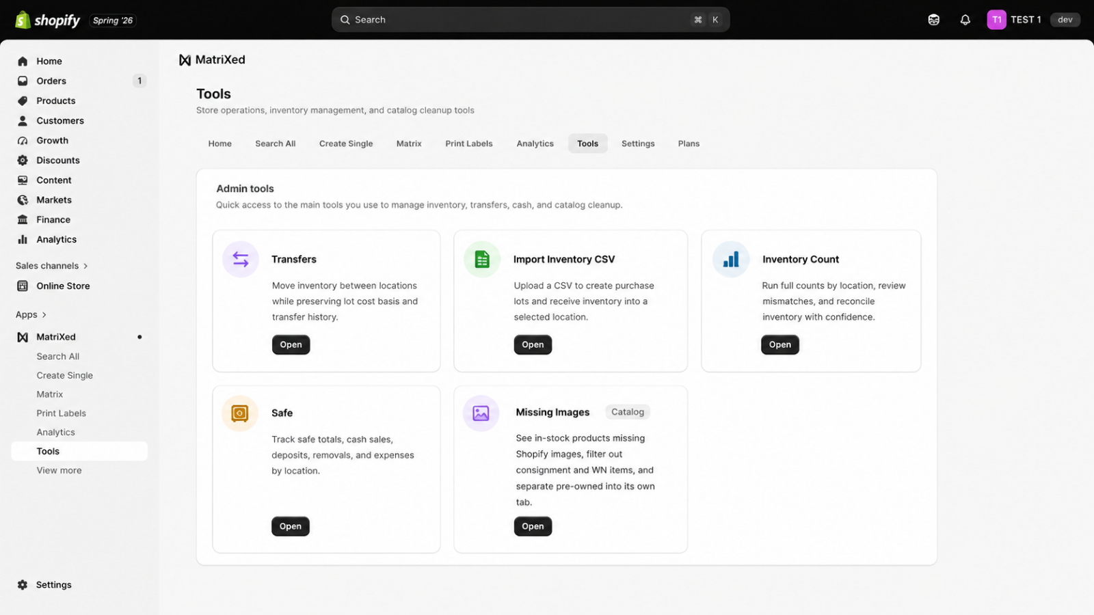Click the MatriXed app icon in sidebar
Viewport: 1094px width, 615px height.
click(23, 337)
